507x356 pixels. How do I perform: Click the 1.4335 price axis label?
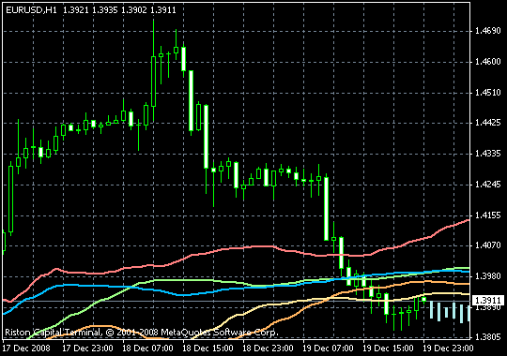tap(487, 154)
